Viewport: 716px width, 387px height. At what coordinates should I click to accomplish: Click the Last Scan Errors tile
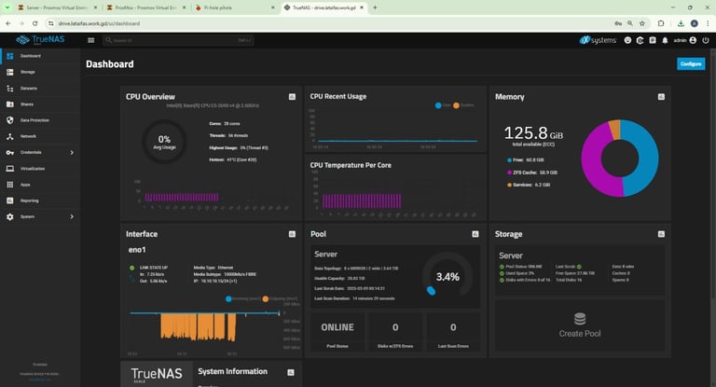[453, 332]
